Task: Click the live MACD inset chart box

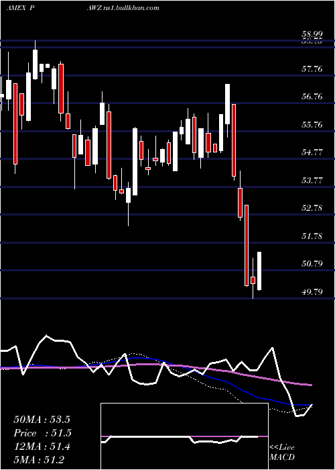Action: click(x=184, y=436)
